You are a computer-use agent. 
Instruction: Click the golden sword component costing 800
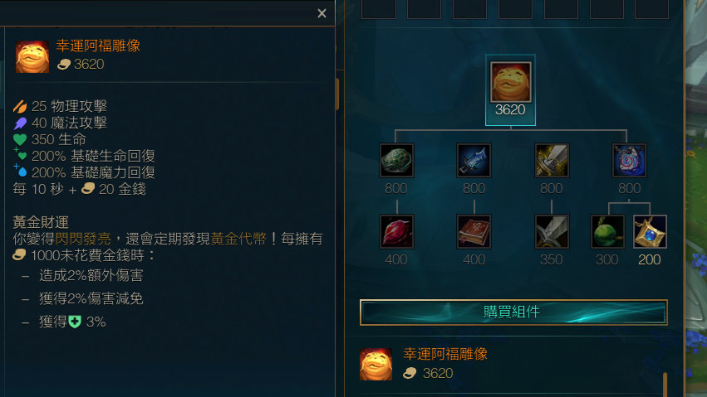point(552,161)
